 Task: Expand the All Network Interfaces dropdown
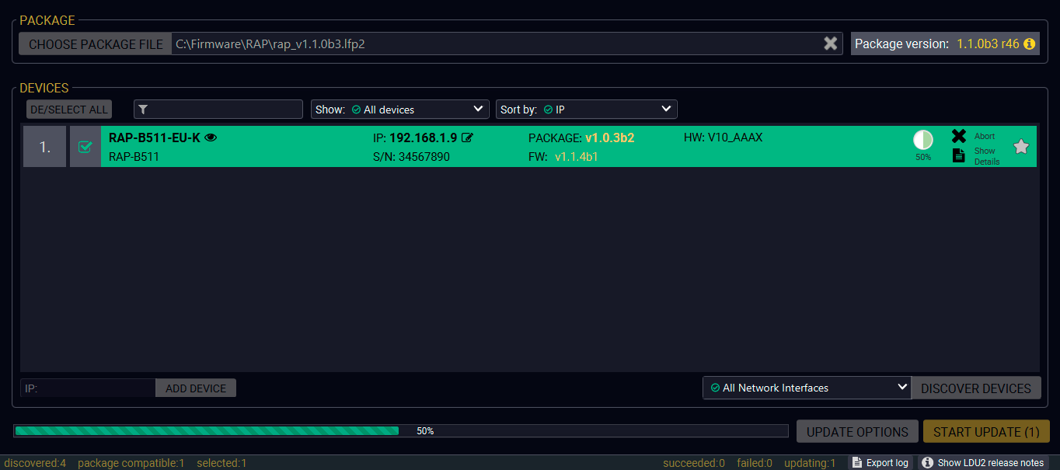coord(807,388)
